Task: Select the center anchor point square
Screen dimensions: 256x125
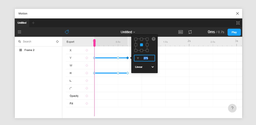Action: pos(142,45)
